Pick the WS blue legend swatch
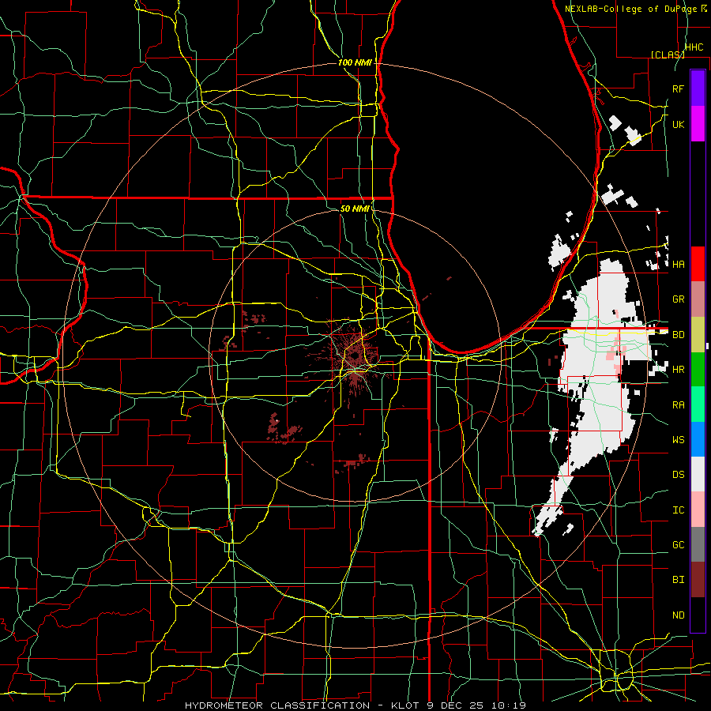711x711 pixels. click(698, 439)
